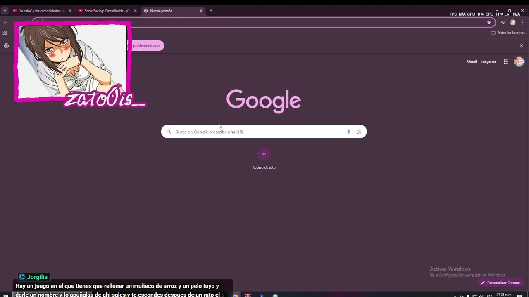Click Personalizar Chrome button
The width and height of the screenshot is (529, 297).
pyautogui.click(x=500, y=283)
